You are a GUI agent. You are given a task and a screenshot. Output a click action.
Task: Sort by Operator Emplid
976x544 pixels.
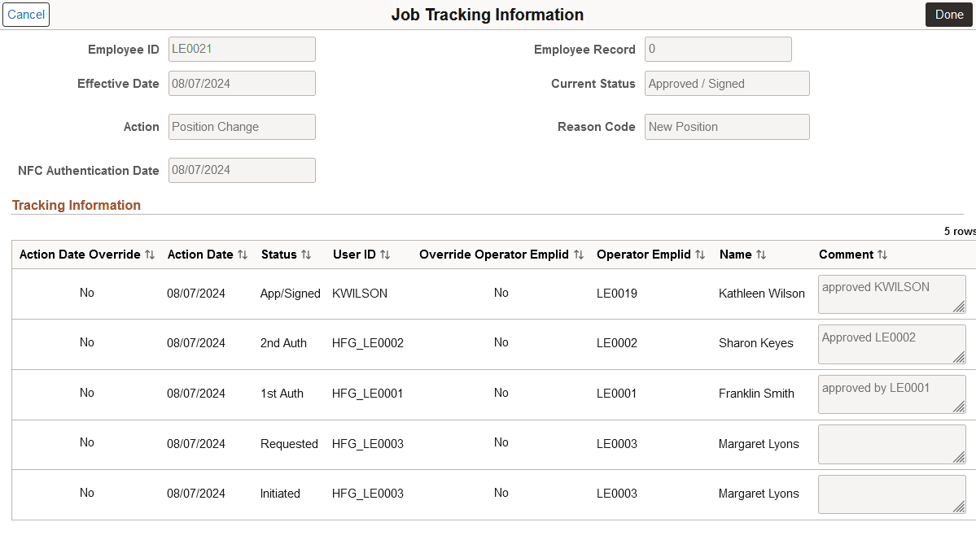coord(702,254)
